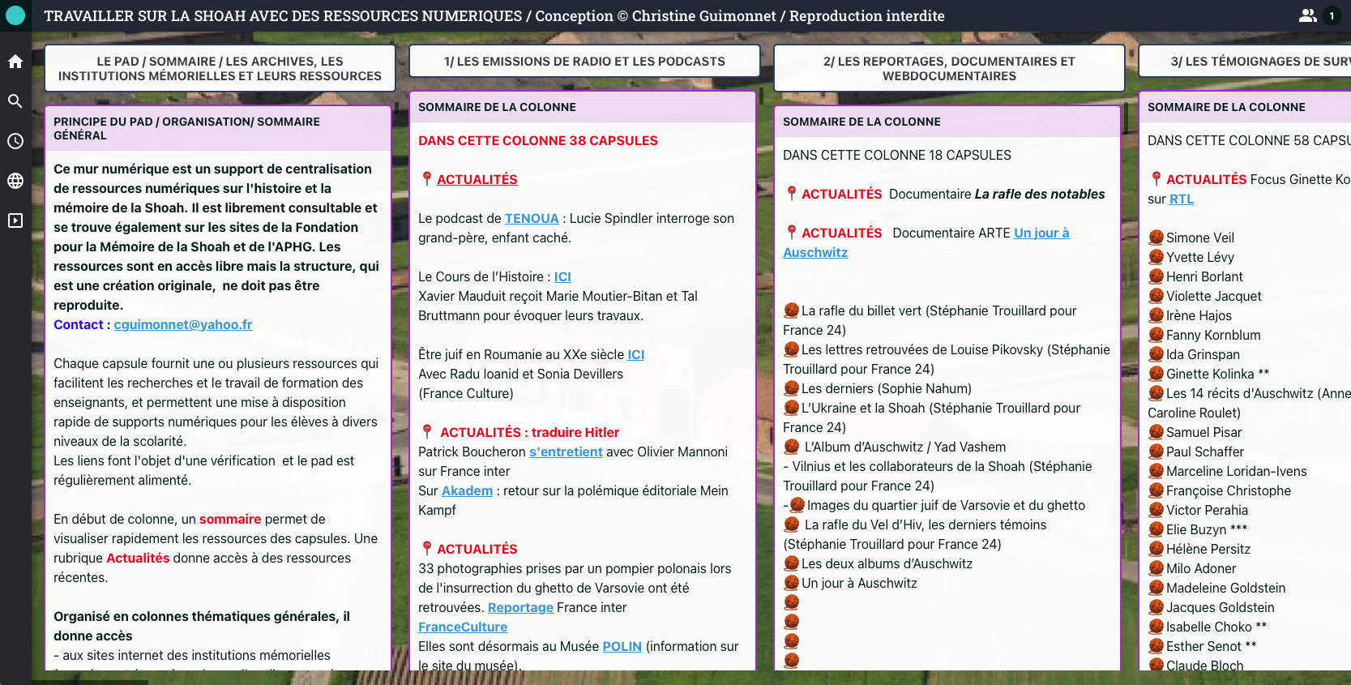Viewport: 1351px width, 685px height.
Task: Click the connected users icon
Action: [x=1307, y=15]
